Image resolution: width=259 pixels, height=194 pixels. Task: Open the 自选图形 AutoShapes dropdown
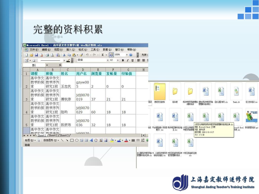coord(51,140)
